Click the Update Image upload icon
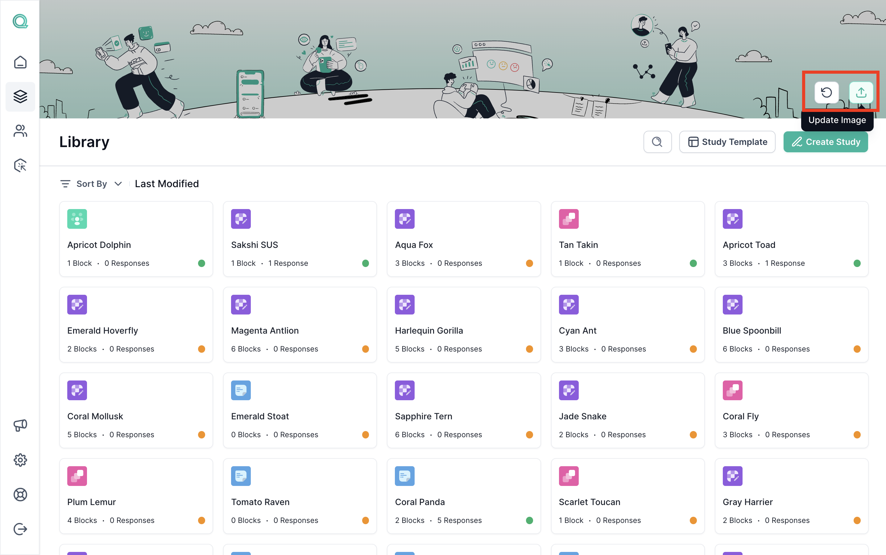The height and width of the screenshot is (555, 886). pyautogui.click(x=861, y=92)
